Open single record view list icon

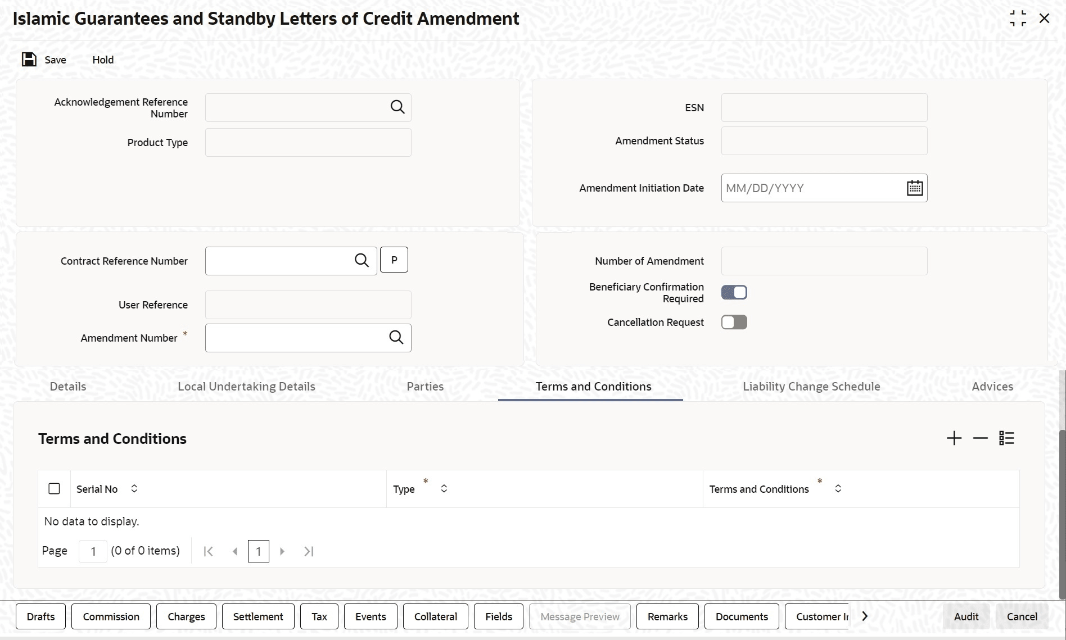1007,438
